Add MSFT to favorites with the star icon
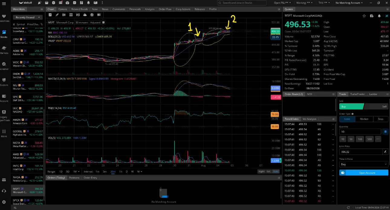 [x=364, y=16]
